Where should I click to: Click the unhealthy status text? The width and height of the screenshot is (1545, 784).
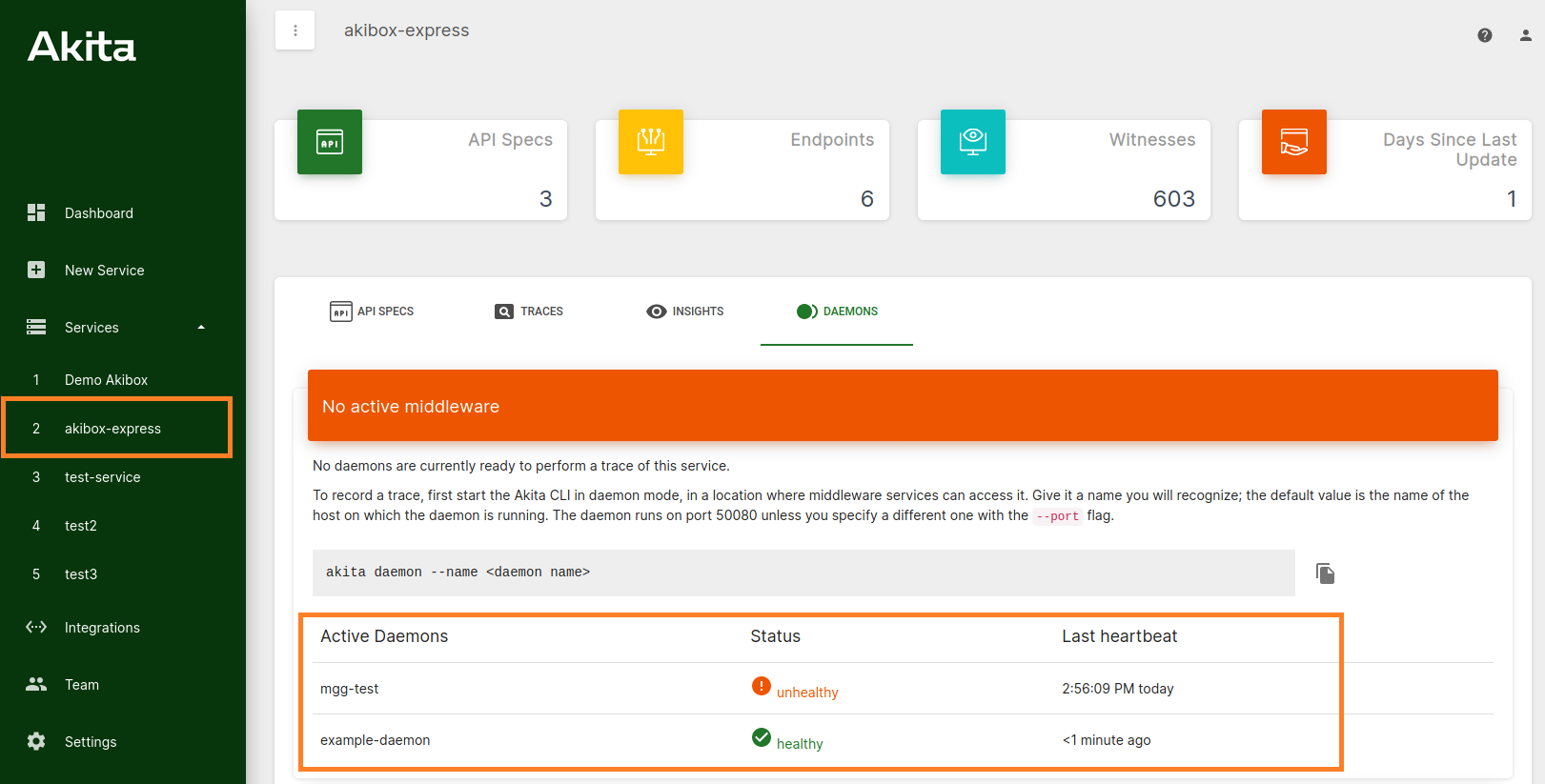807,693
